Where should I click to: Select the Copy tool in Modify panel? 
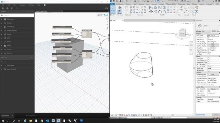pyautogui.click(x=155, y=12)
